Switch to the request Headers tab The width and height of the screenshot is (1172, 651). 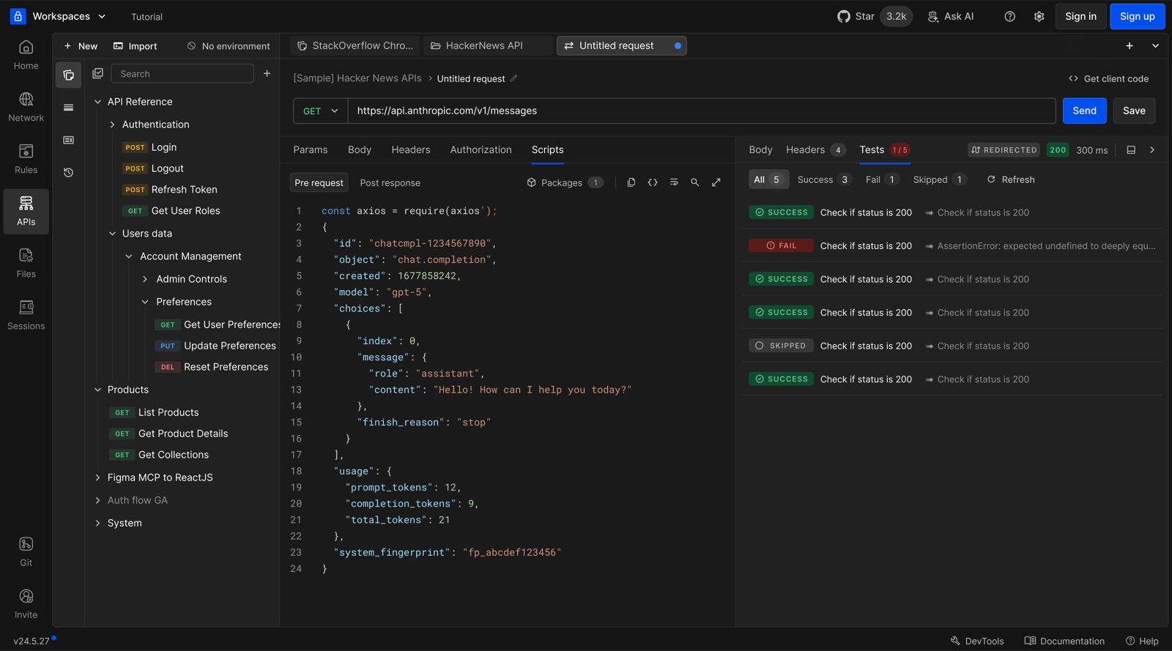(x=411, y=149)
